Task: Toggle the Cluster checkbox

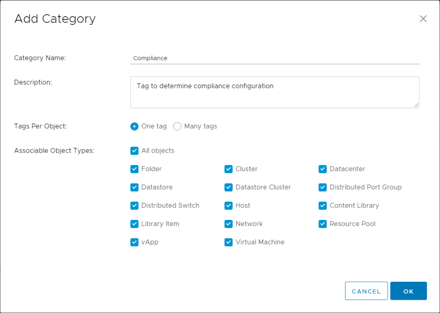Action: [x=229, y=169]
